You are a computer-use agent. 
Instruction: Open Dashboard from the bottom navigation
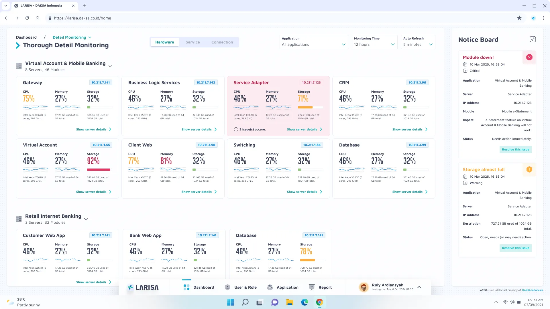199,287
